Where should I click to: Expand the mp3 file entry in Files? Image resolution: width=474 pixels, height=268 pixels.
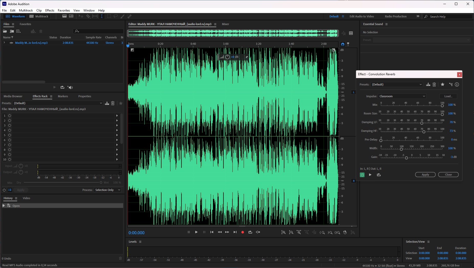coord(4,43)
